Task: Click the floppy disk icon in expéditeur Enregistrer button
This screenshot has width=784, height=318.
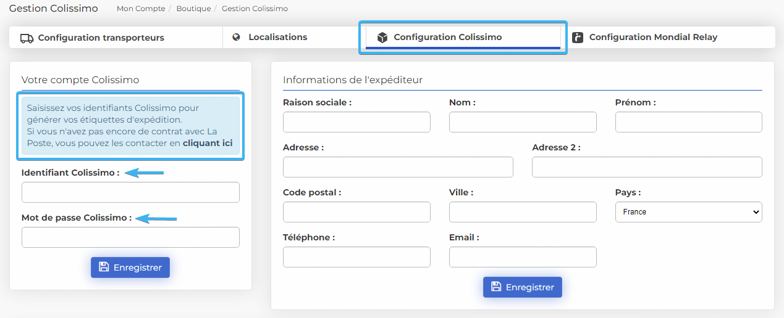Action: 496,287
